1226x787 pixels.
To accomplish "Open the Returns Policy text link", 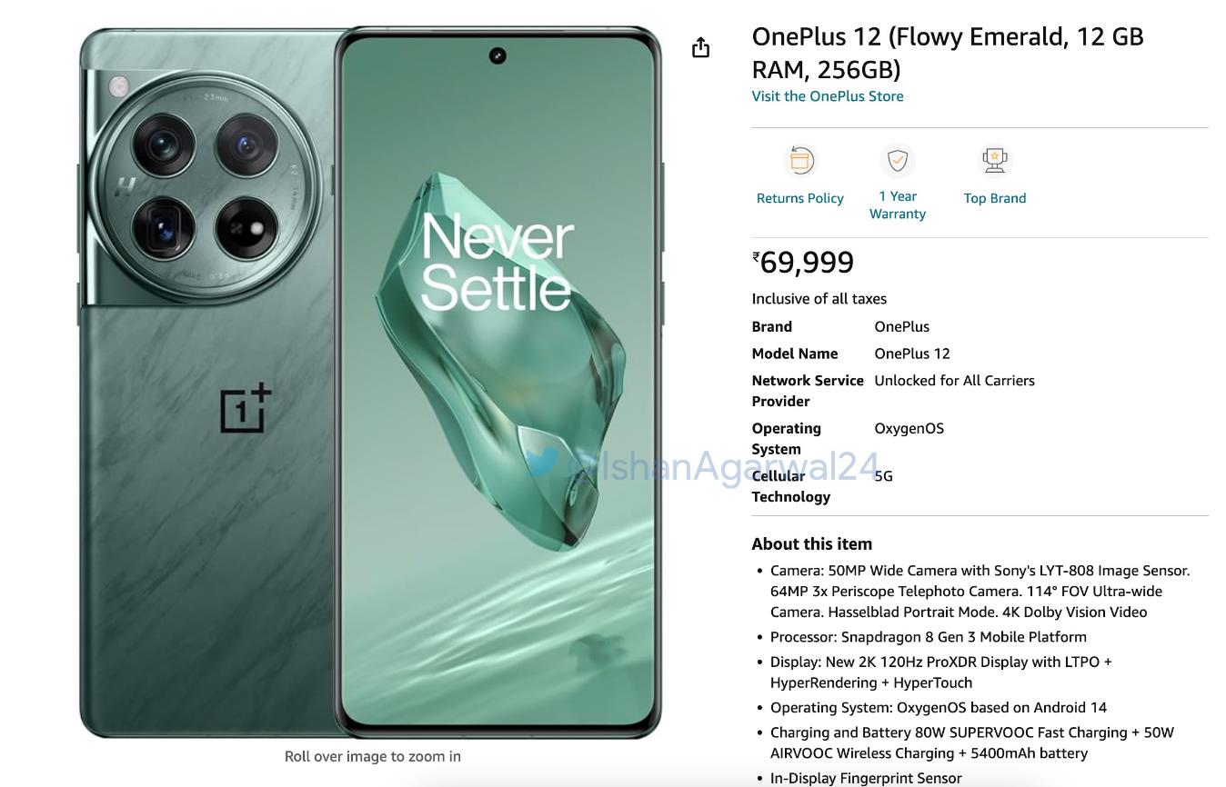I will point(800,198).
